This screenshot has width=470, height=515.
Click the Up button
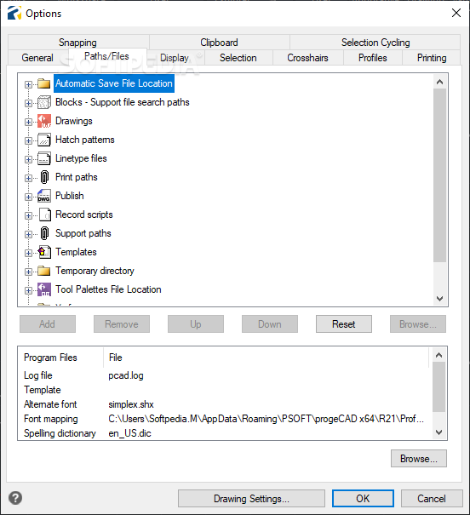(x=196, y=324)
